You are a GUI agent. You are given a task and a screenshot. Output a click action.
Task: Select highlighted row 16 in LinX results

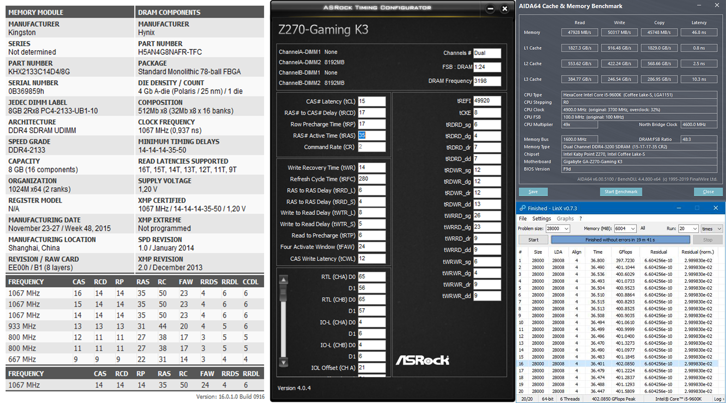[618, 364]
